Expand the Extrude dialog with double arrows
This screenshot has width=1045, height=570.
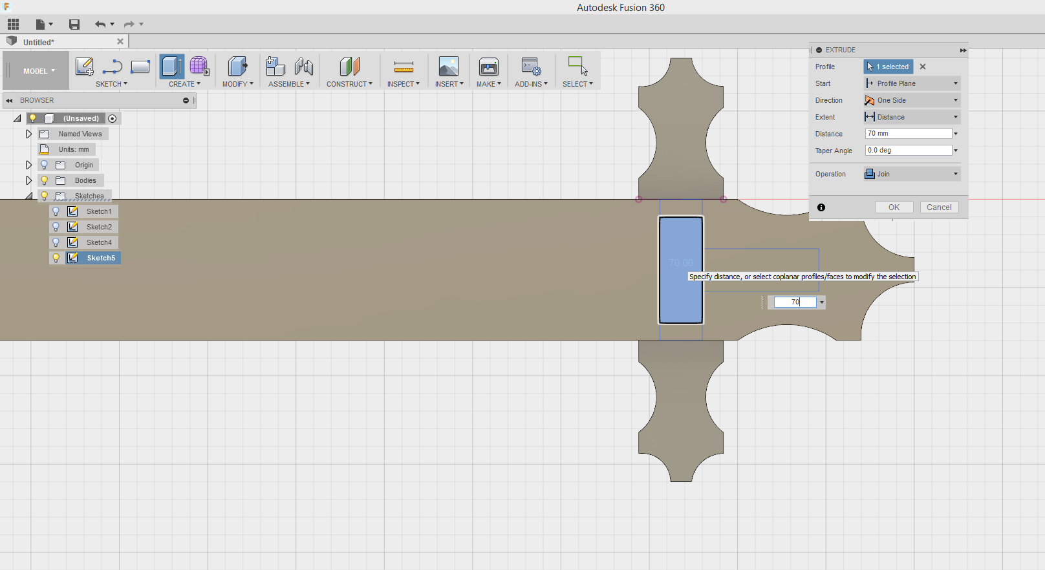pyautogui.click(x=963, y=50)
